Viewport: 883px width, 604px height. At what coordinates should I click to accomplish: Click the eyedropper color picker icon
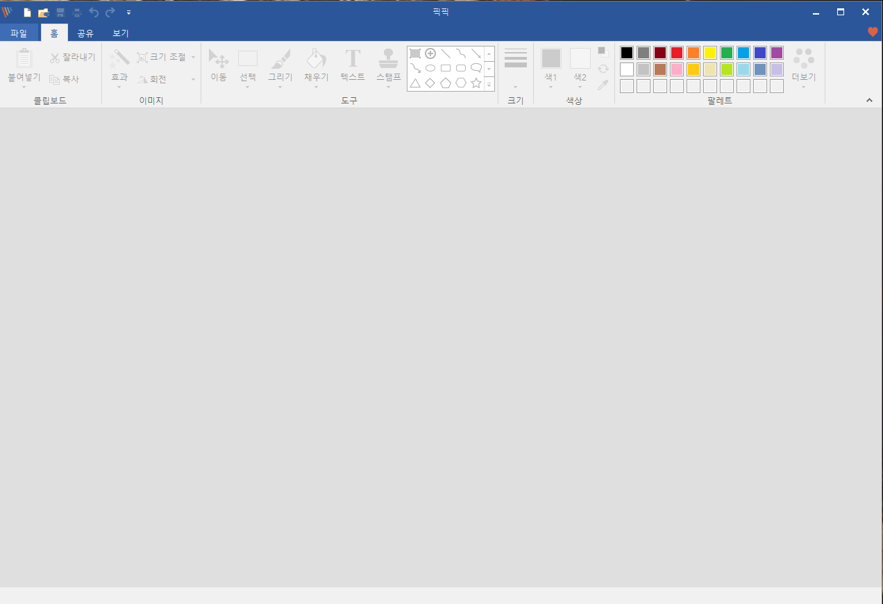[x=603, y=85]
